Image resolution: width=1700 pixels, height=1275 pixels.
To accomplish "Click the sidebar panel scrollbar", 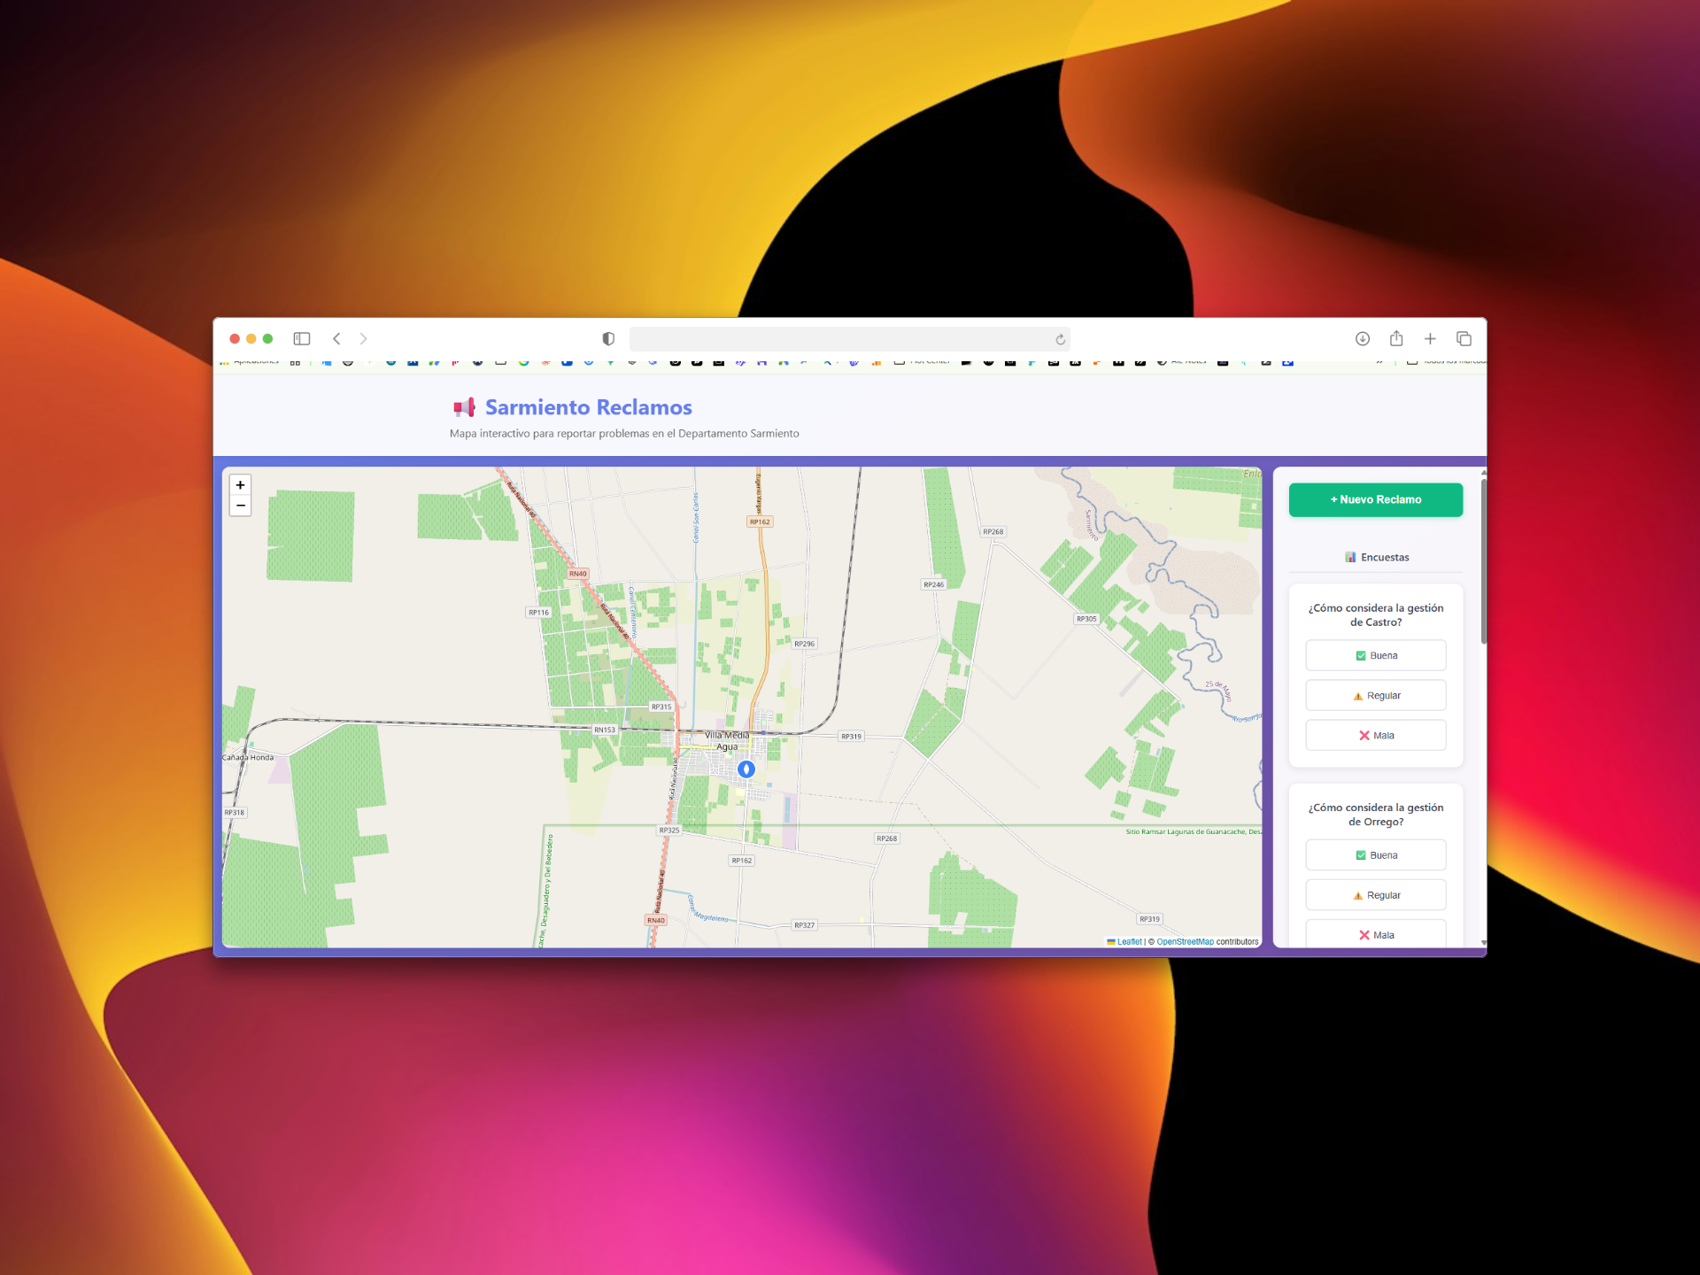I will point(1483,560).
